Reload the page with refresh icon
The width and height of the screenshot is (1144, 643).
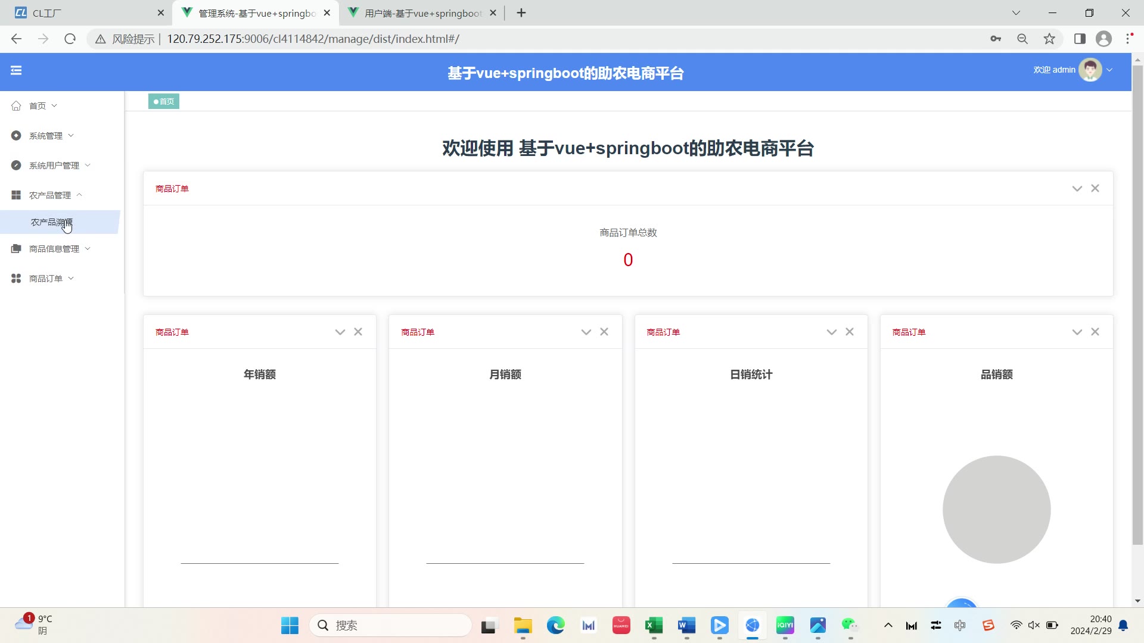[x=70, y=39]
